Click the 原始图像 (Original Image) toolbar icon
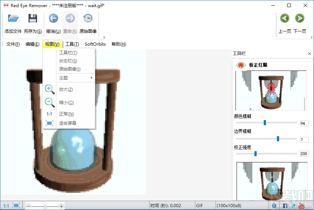Screen dimensions: 314x210 [88, 18]
